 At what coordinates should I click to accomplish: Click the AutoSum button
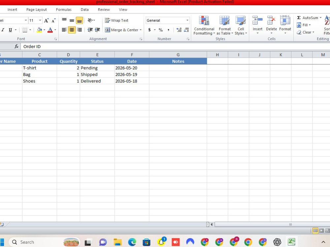(x=308, y=18)
